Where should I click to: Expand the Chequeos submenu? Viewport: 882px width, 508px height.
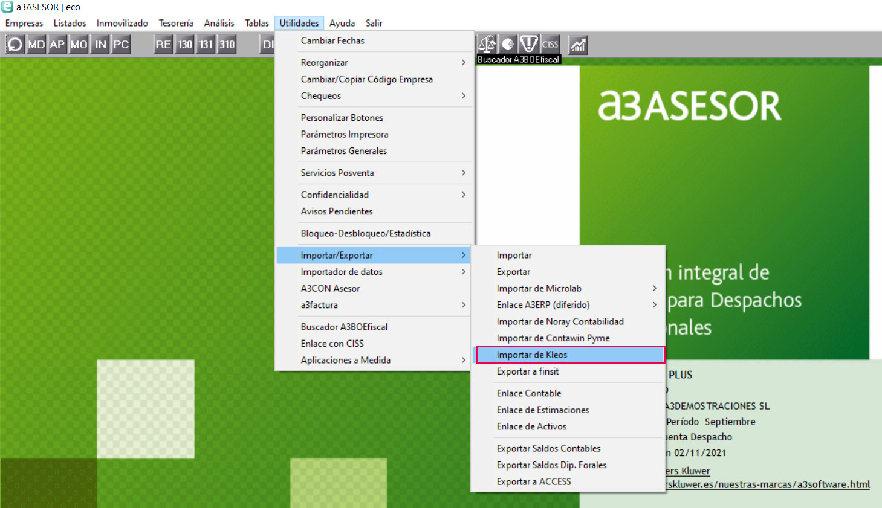tap(375, 95)
